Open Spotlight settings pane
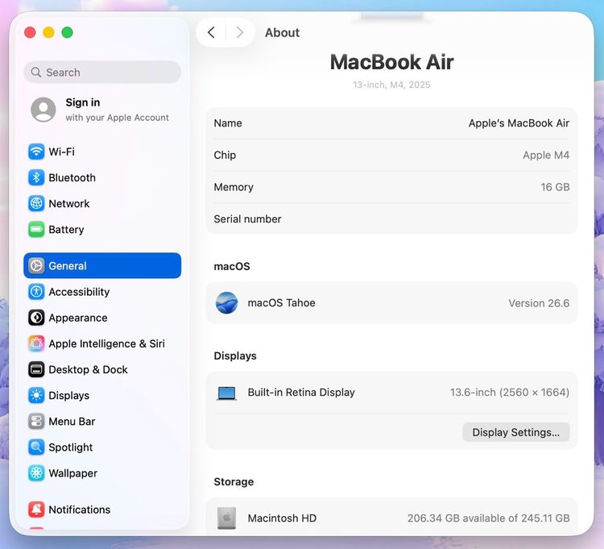Image resolution: width=604 pixels, height=549 pixels. (x=71, y=447)
